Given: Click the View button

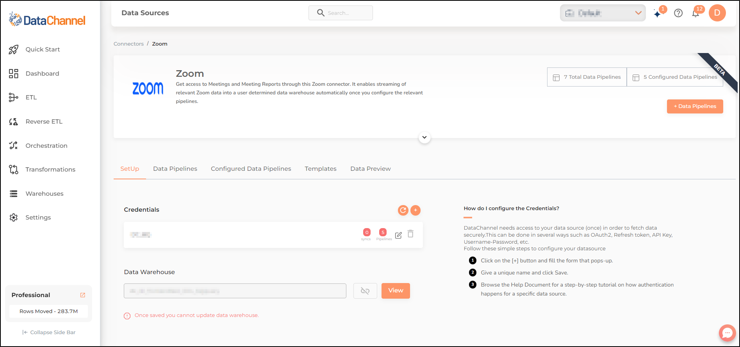Looking at the screenshot, I should [396, 291].
